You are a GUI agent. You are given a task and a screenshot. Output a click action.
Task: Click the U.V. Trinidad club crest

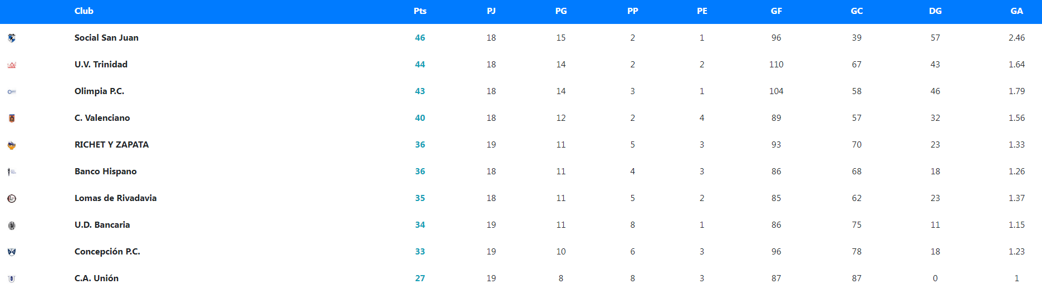(x=12, y=65)
